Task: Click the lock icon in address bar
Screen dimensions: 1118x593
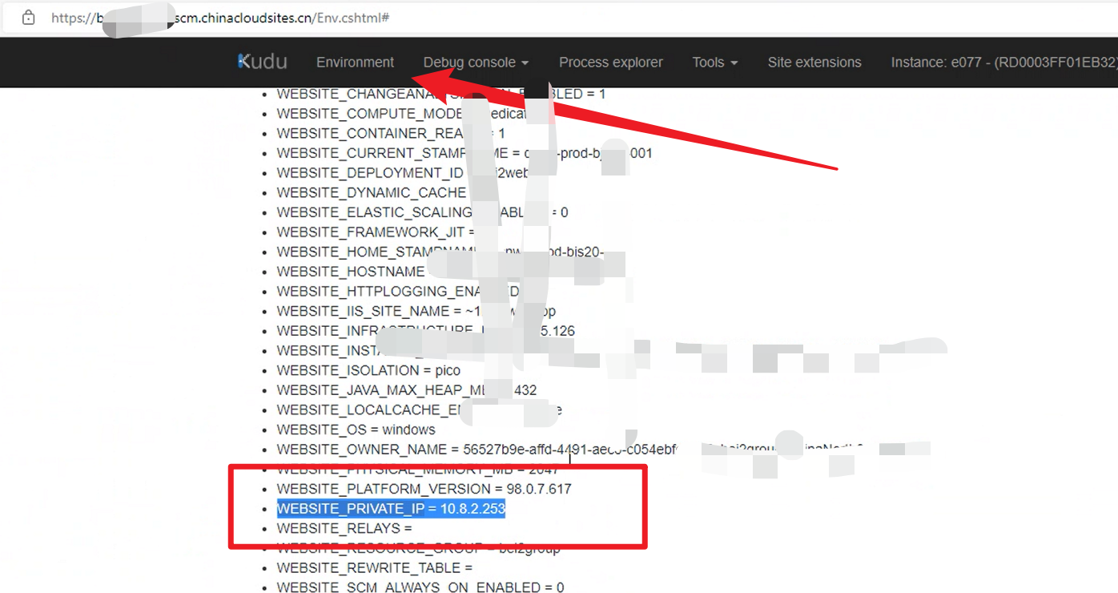Action: (x=29, y=17)
